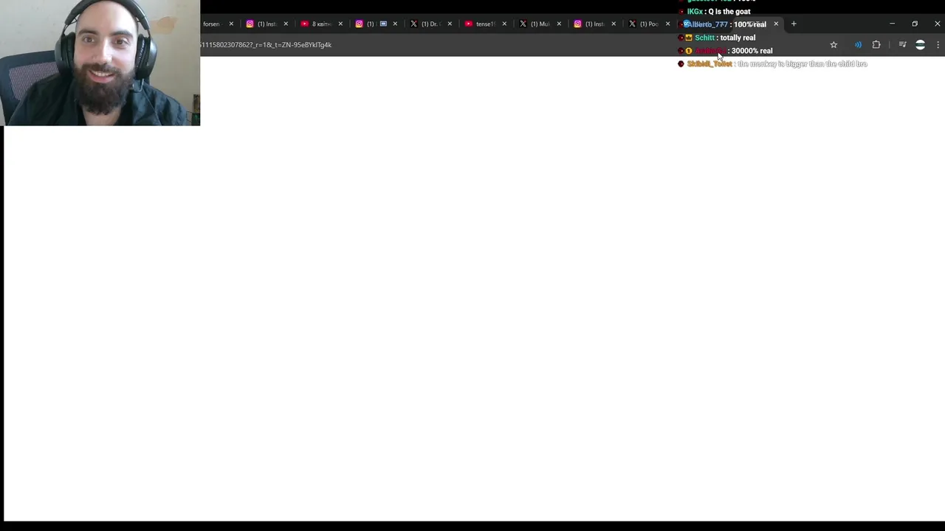945x531 pixels.
Task: Switch to the '(1) Mul' X tab
Action: 540,24
